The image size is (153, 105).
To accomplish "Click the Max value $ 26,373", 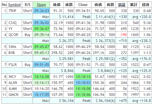I will pos(66,41).
